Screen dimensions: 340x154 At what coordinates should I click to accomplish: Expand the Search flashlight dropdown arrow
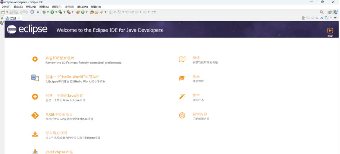click(x=105, y=12)
